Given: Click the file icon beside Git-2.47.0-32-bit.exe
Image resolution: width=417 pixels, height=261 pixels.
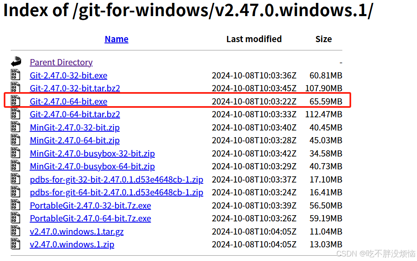Looking at the screenshot, I should tap(15, 74).
